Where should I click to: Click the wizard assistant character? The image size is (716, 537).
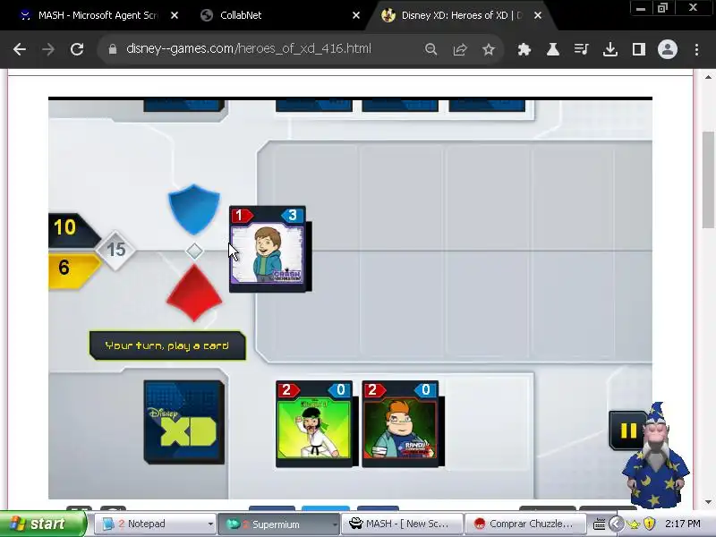(656, 456)
